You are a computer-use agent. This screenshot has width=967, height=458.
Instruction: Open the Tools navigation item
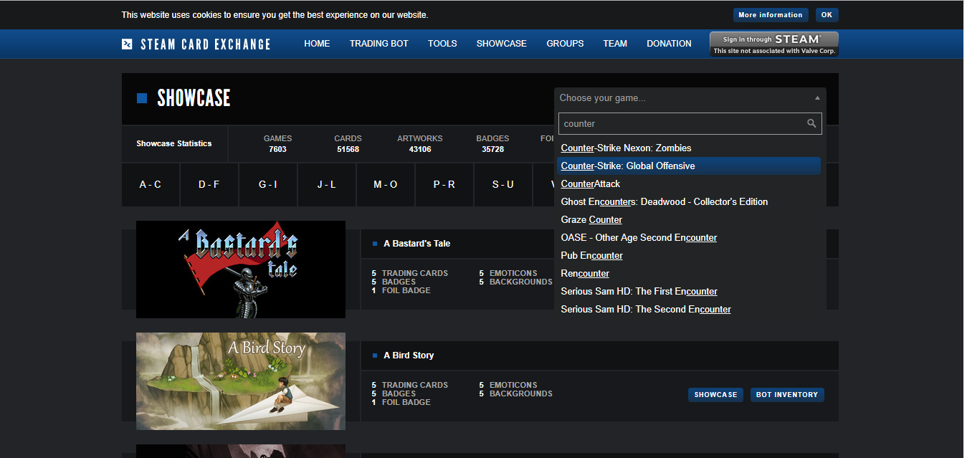442,44
